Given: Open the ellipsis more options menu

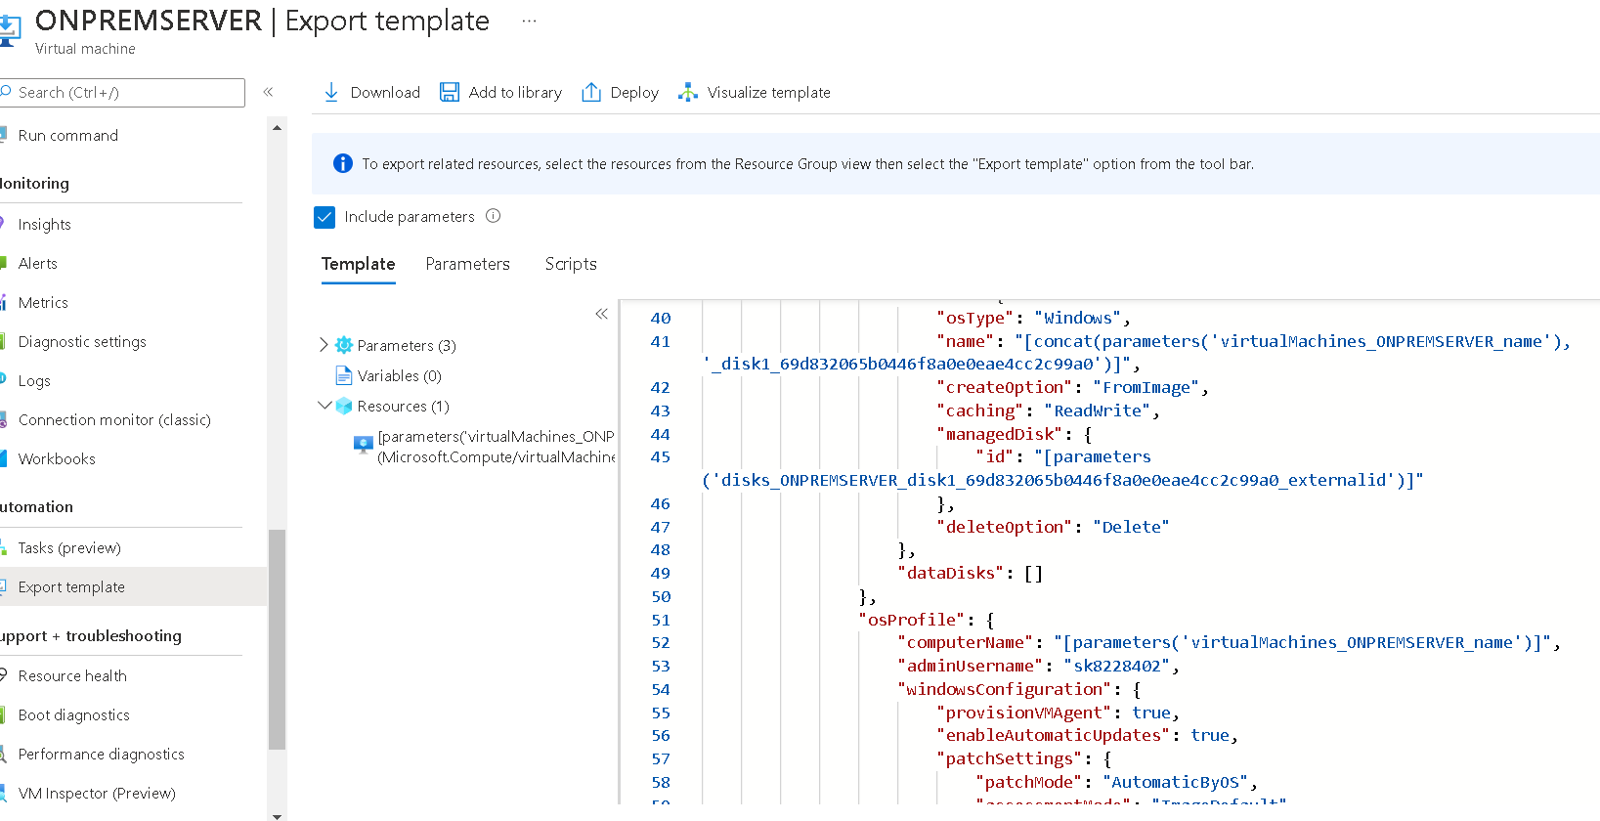Looking at the screenshot, I should [529, 21].
